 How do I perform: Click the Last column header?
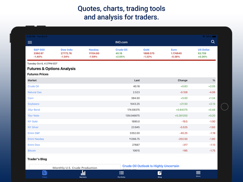[137, 80]
